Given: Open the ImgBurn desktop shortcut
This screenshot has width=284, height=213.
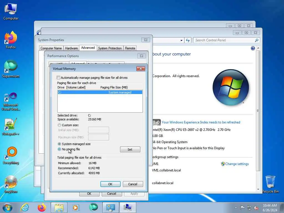Looking at the screenshot, I should coord(11,184).
